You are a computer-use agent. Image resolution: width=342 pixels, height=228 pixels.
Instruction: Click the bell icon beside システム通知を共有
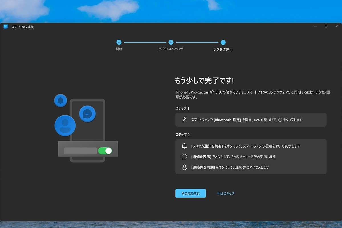pyautogui.click(x=184, y=146)
